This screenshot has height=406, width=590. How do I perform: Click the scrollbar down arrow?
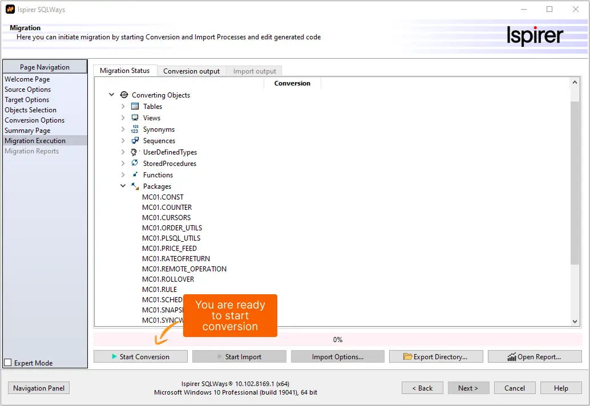[575, 322]
